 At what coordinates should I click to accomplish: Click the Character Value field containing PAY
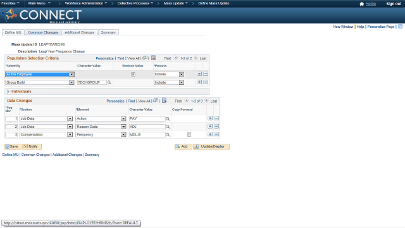pos(147,118)
